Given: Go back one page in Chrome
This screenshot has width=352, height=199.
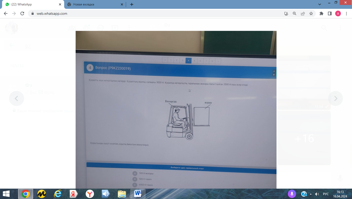Looking at the screenshot, I should [6, 13].
